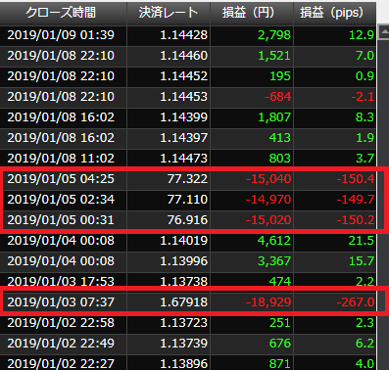Select pips value -2.1
This screenshot has width=389, height=370.
(x=363, y=96)
